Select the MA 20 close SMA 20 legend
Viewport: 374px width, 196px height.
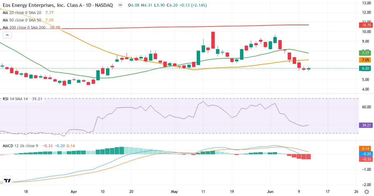[22, 13]
